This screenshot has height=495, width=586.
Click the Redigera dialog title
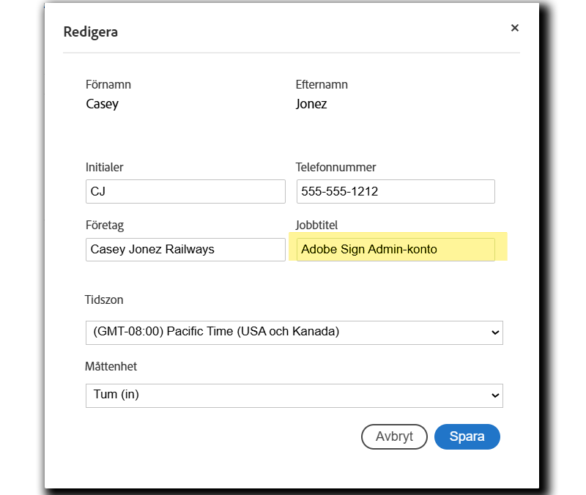pyautogui.click(x=90, y=32)
